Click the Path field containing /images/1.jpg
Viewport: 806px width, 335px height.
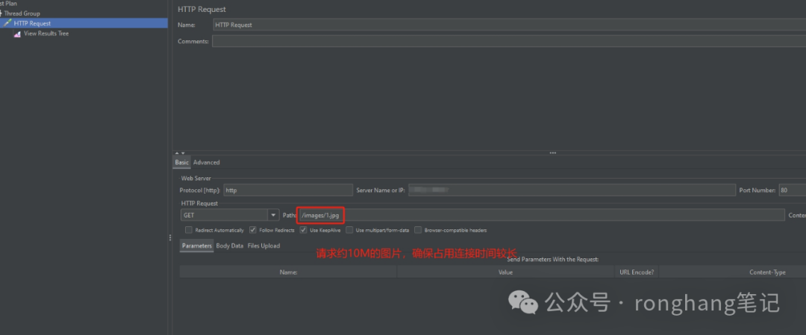321,215
